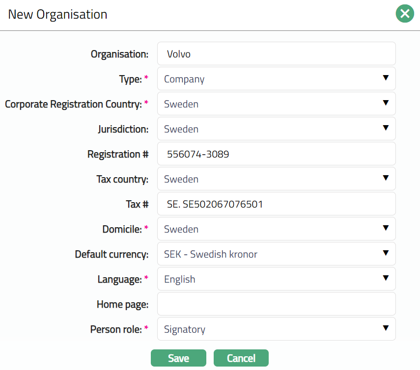Screen dimensions: 420x370
Task: Click the New Organisation dialog title
Action: click(57, 14)
